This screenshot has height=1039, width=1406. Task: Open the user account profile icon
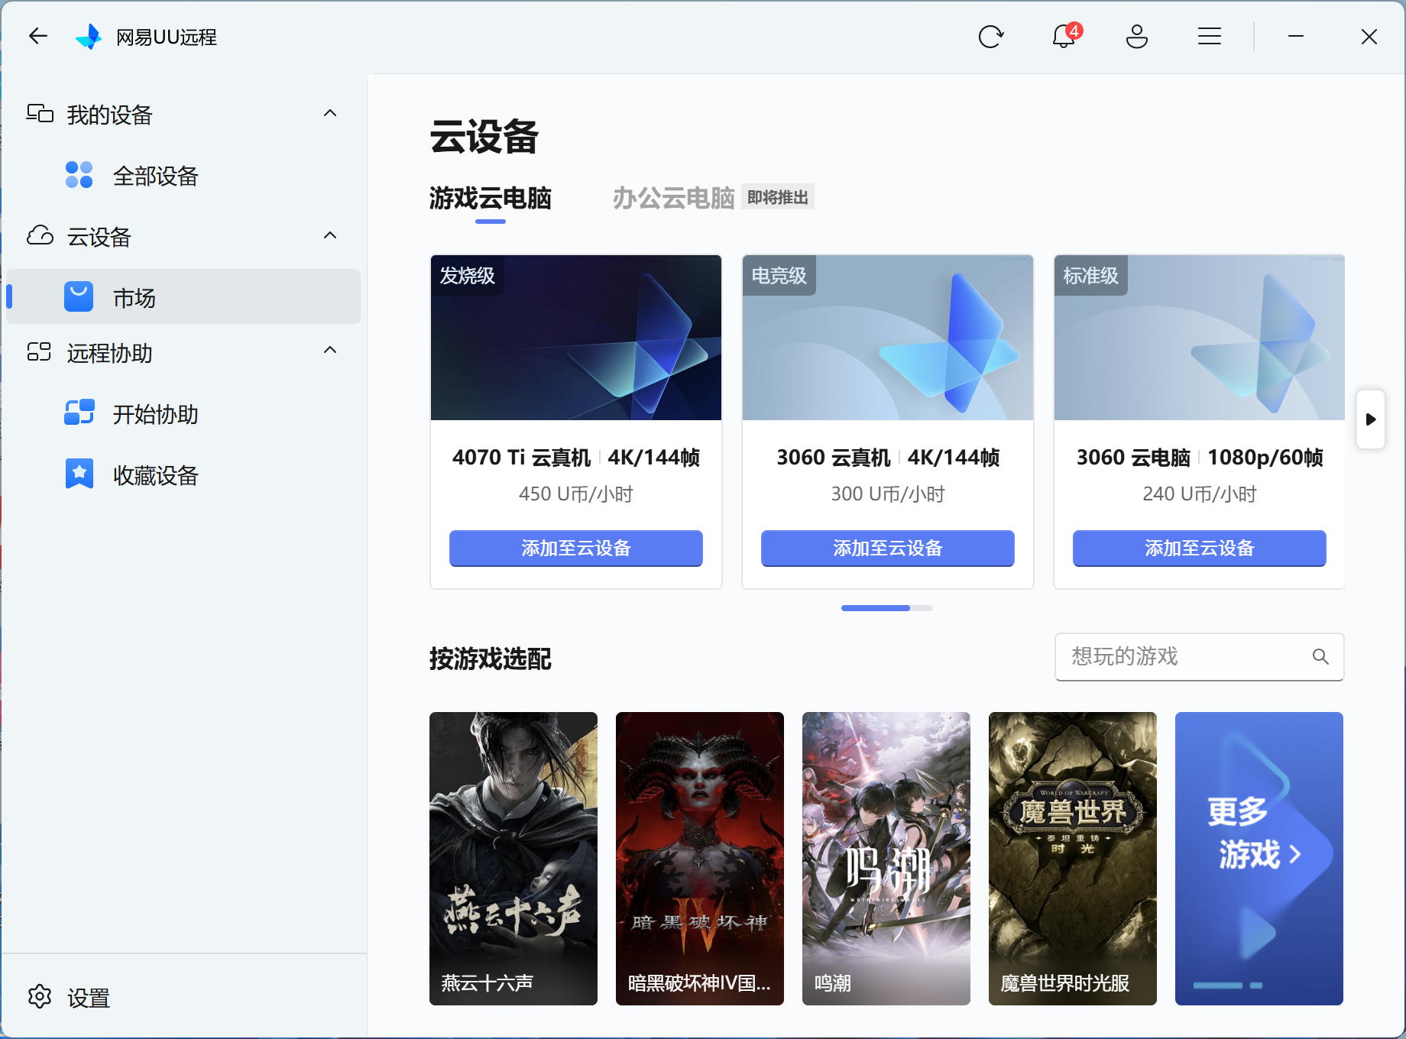click(1137, 36)
